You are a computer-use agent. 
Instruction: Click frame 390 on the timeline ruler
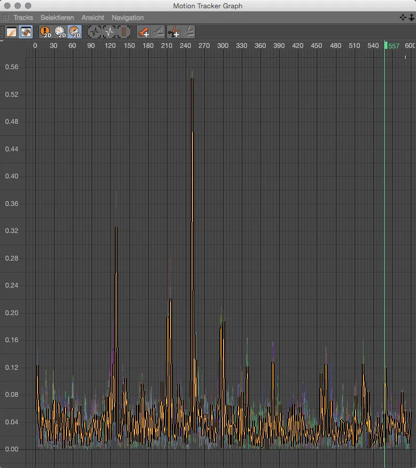tap(279, 46)
